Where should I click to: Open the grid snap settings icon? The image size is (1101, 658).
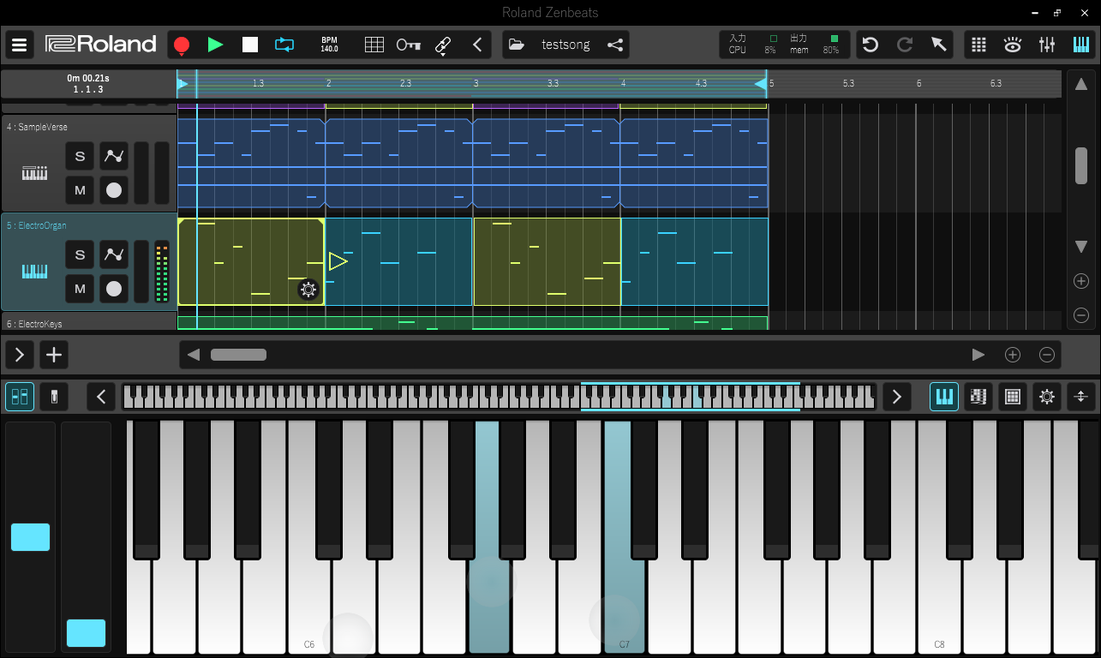374,45
